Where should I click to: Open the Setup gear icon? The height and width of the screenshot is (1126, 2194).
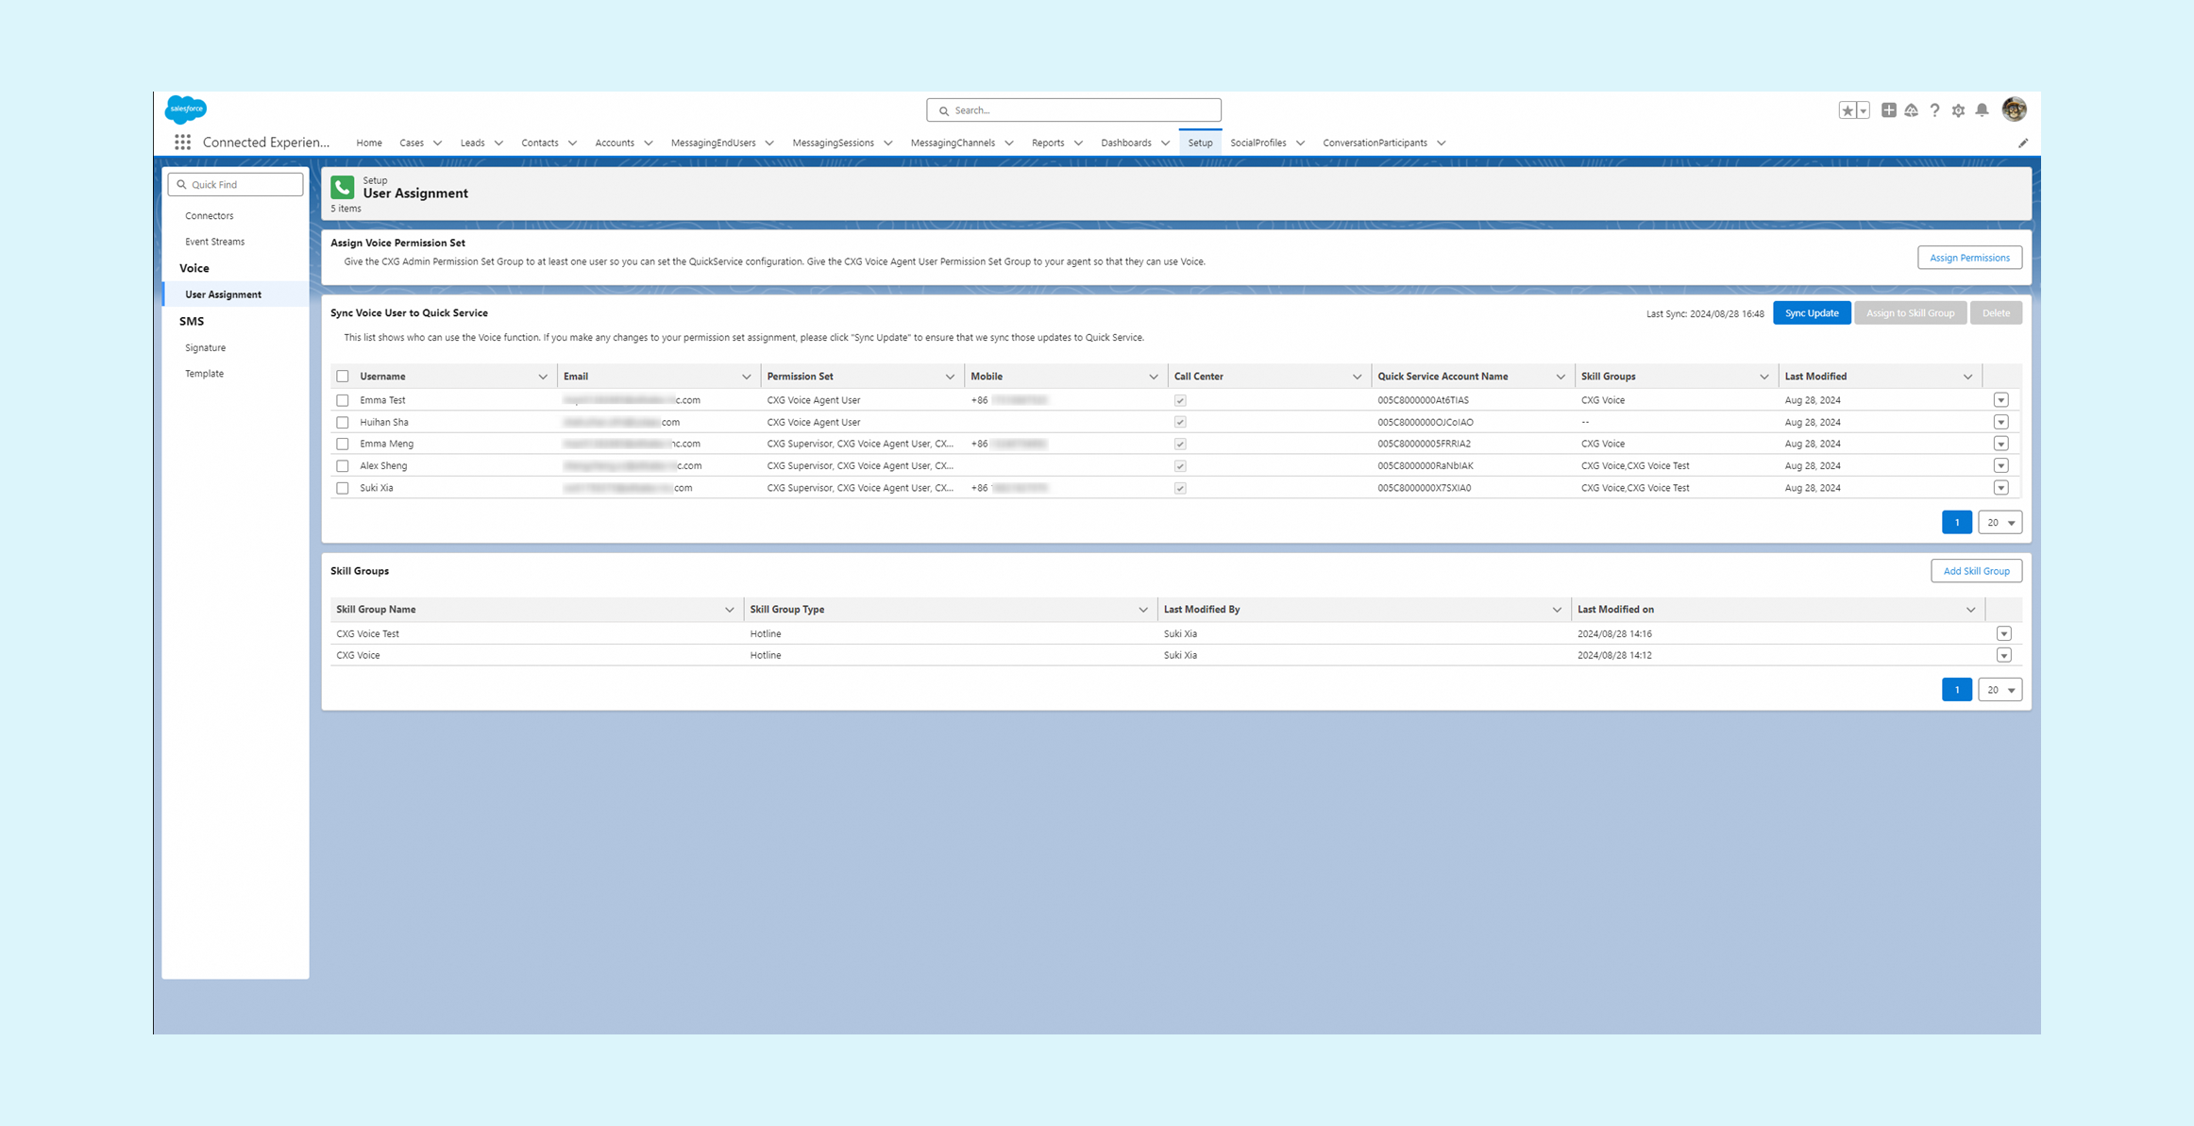[x=1958, y=110]
